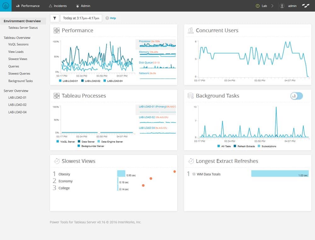Screen dimensions: 315x240
Task: Toggle LAB-LOAD-02 legend in Performance chart
Action: tap(91, 81)
